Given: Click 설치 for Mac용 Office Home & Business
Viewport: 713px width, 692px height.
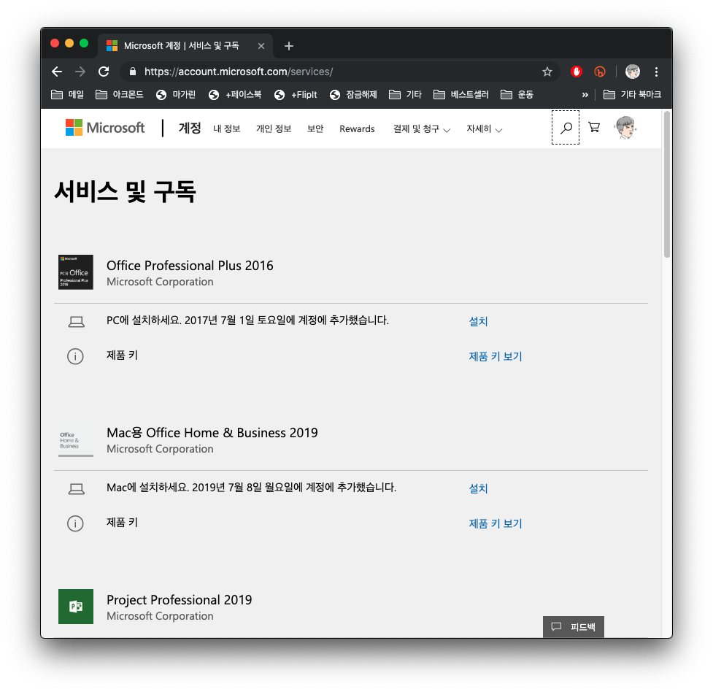Looking at the screenshot, I should (478, 488).
